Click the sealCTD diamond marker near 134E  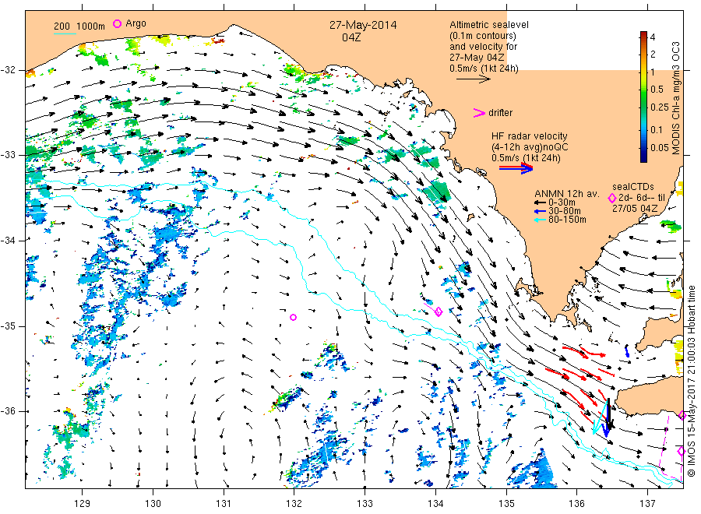point(439,312)
